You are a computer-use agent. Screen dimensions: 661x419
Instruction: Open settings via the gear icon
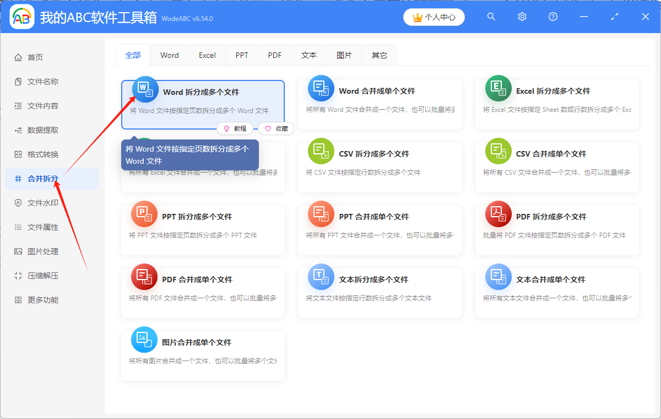click(522, 17)
